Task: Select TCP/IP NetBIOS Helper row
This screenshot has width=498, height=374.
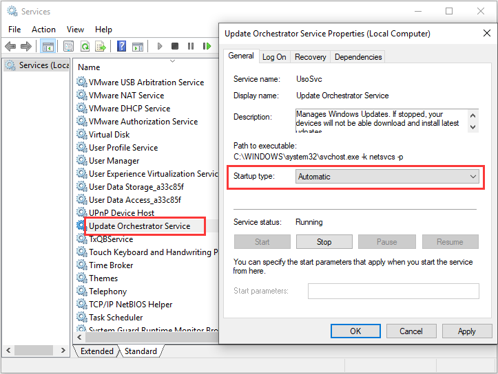Action: [x=131, y=305]
